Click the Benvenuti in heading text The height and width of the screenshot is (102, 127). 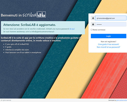click(11, 15)
